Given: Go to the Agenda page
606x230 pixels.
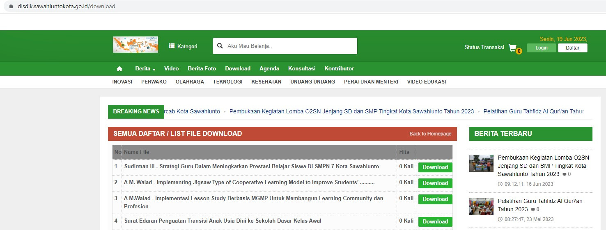Looking at the screenshot, I should click(269, 69).
